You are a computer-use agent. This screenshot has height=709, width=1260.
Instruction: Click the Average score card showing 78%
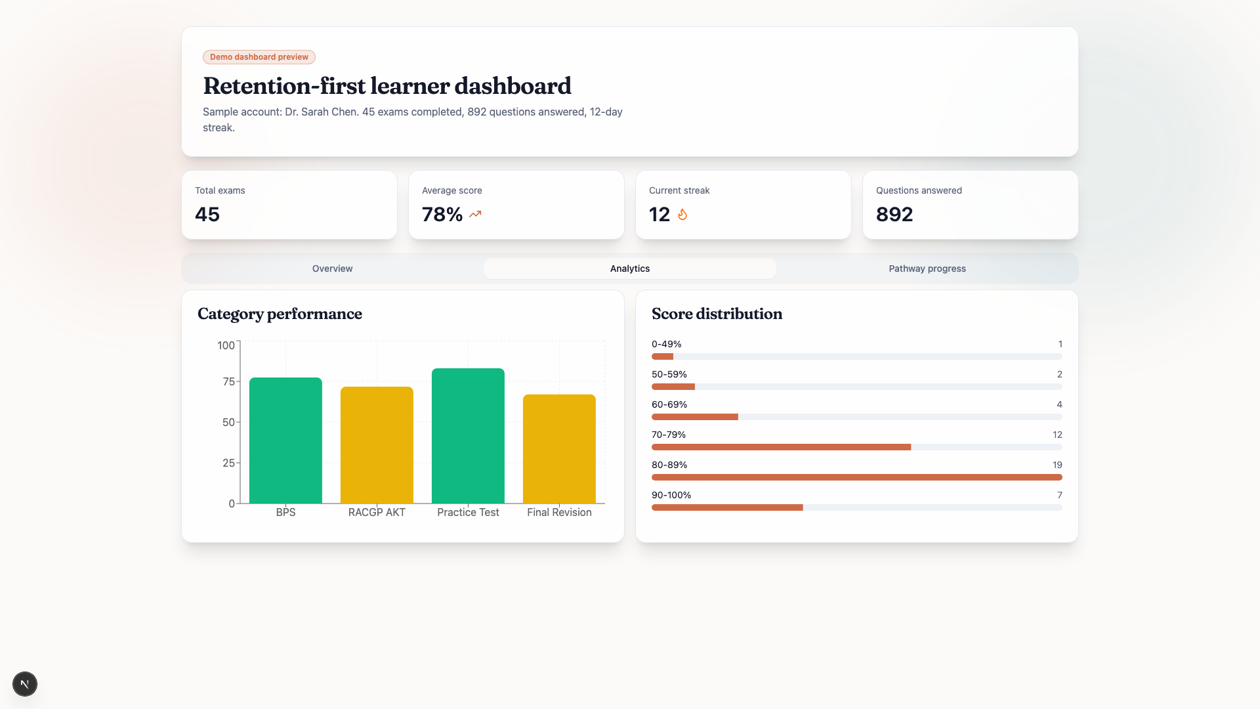[x=516, y=205]
